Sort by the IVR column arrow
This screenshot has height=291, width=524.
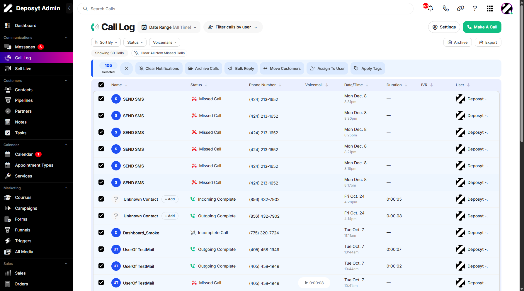pos(431,85)
